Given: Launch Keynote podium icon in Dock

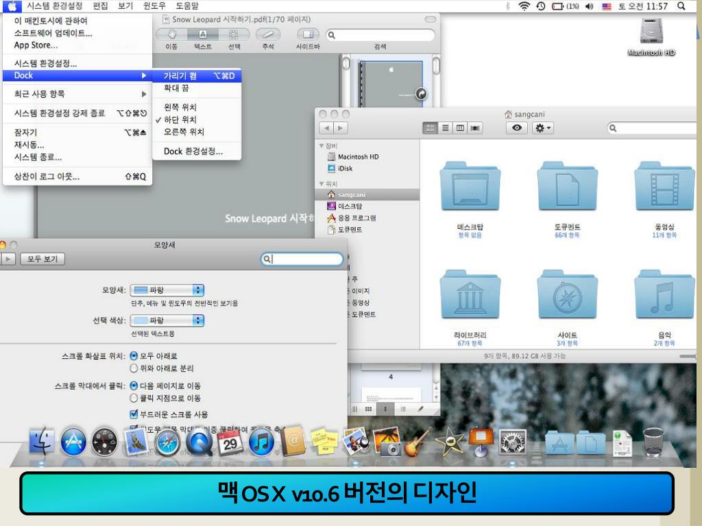Looking at the screenshot, I should click(x=481, y=442).
